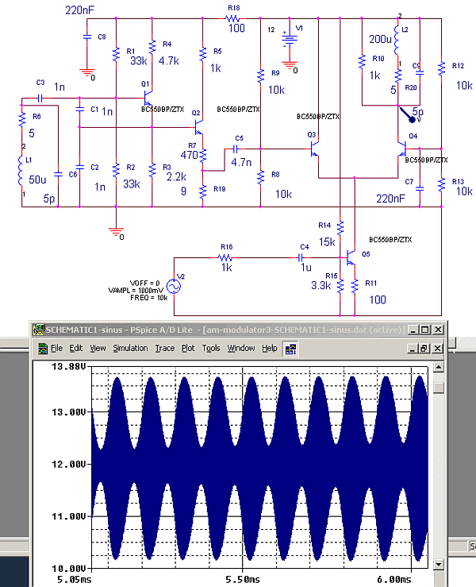Open the File menu in PSpice
Image resolution: width=476 pixels, height=587 pixels.
(56, 348)
